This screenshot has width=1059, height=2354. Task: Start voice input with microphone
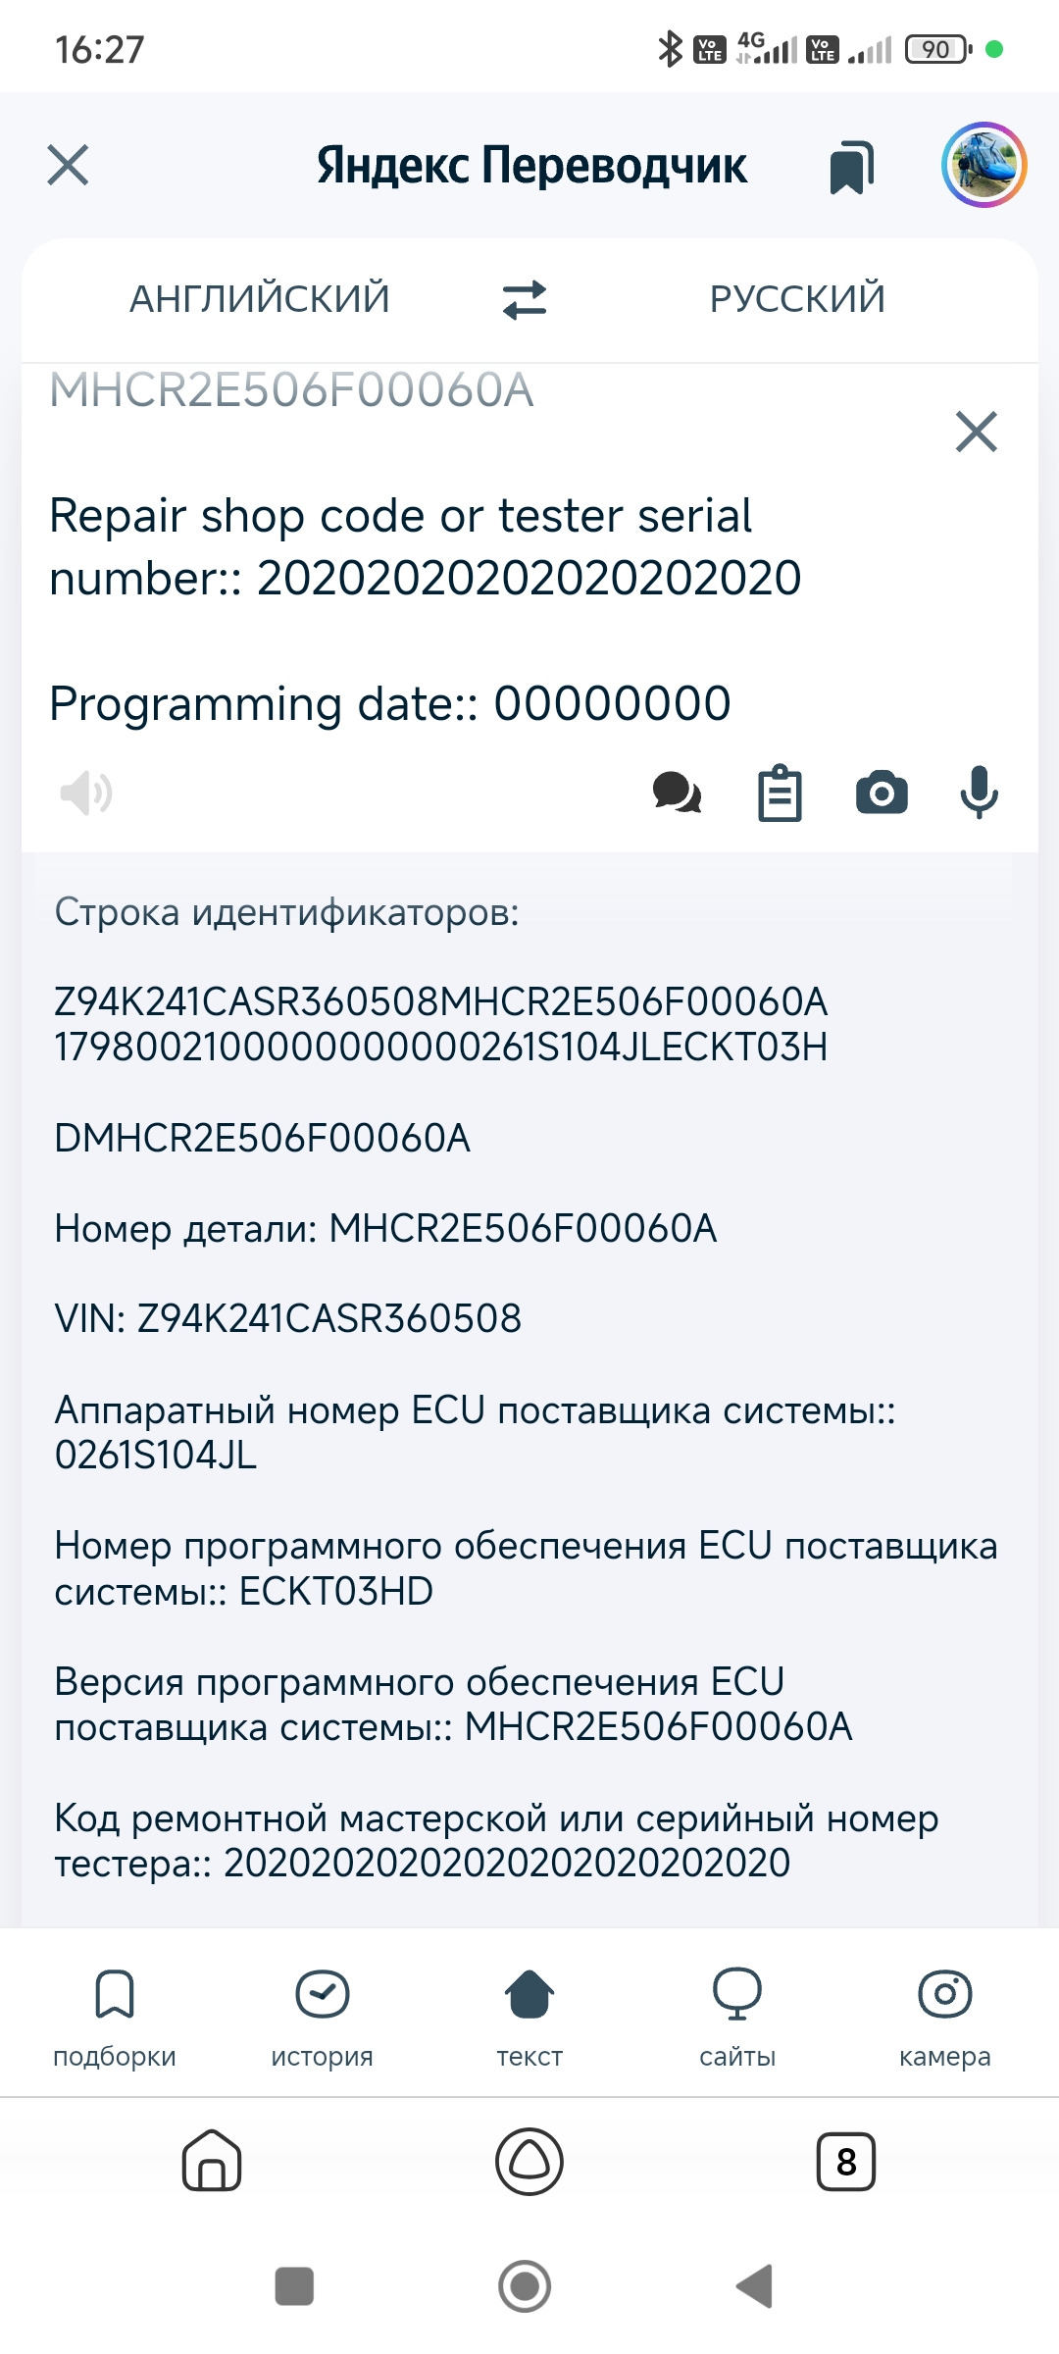[979, 793]
